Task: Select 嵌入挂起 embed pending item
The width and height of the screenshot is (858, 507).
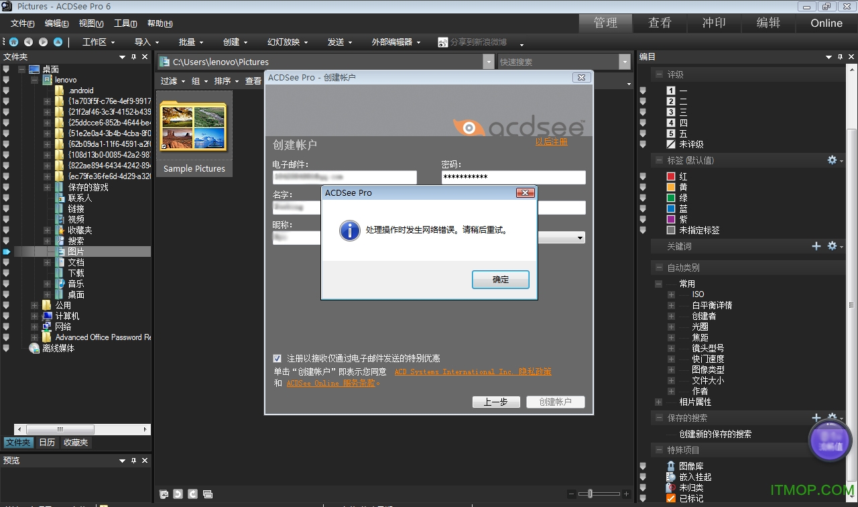Action: click(689, 477)
